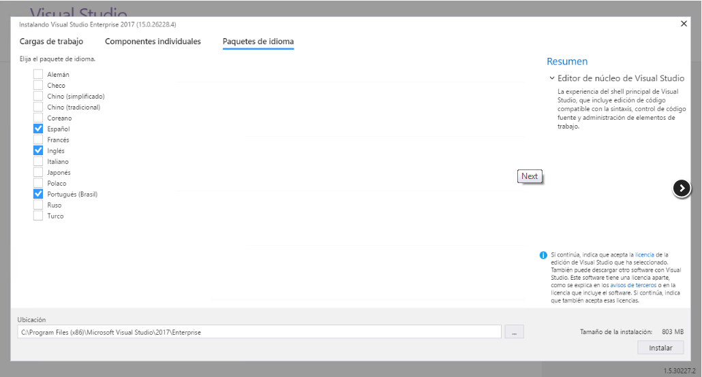Click the text 'Elija el paquete de idioma.'
This screenshot has height=377, width=702.
point(57,59)
